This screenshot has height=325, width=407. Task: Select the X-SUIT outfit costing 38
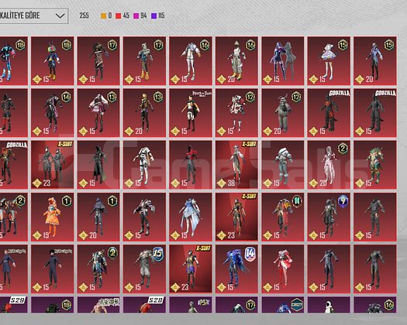pyautogui.click(x=236, y=165)
